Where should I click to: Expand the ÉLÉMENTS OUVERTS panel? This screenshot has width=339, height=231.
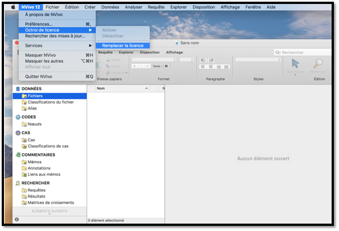(49, 211)
